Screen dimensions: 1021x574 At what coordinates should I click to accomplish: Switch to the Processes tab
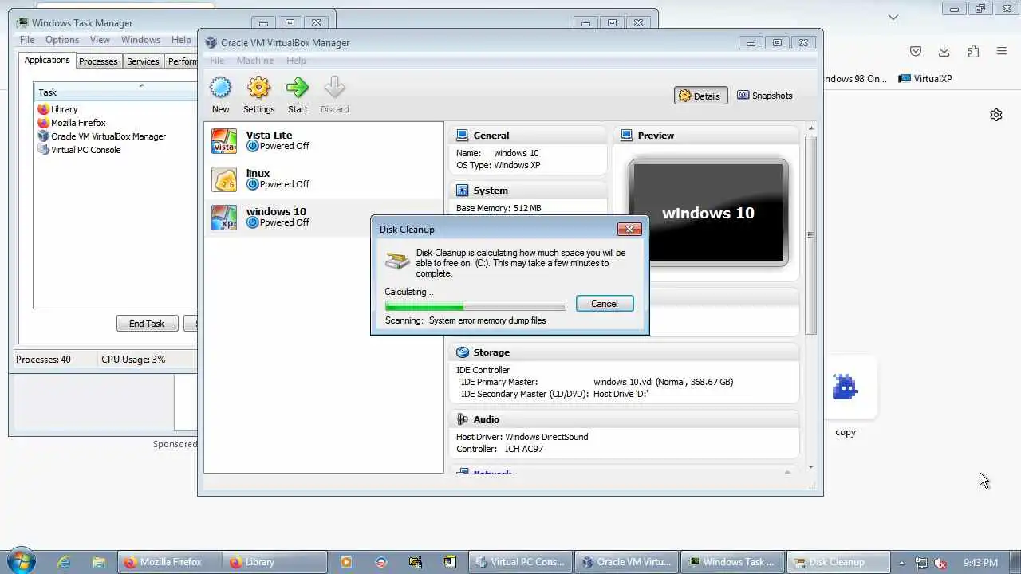pyautogui.click(x=98, y=61)
